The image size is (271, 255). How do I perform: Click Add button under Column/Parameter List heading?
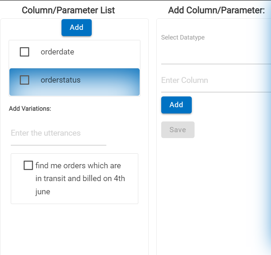coord(76,27)
